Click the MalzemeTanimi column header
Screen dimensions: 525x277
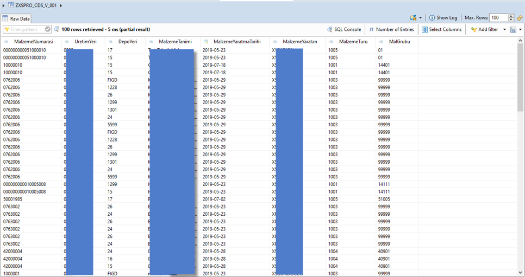click(x=173, y=42)
